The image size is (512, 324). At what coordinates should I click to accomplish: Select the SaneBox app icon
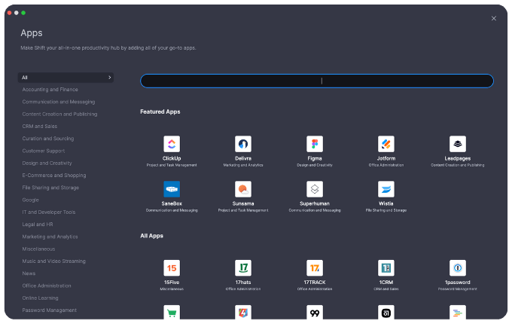(x=172, y=189)
